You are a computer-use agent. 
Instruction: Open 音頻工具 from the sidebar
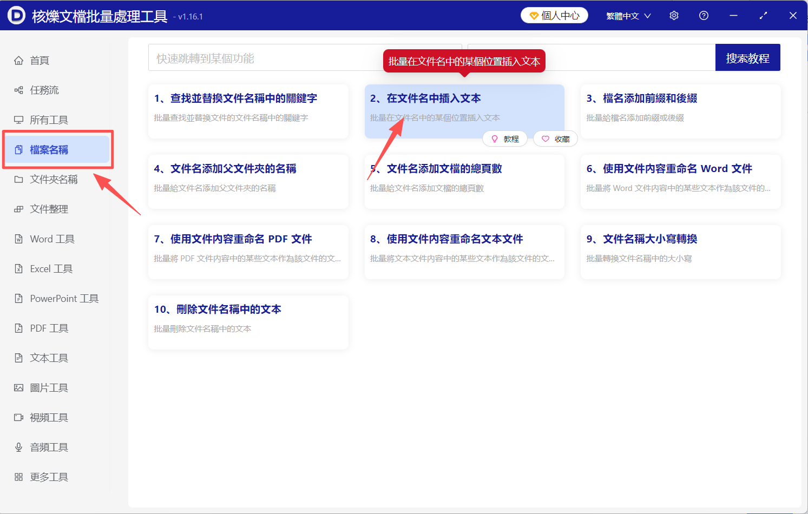click(46, 447)
